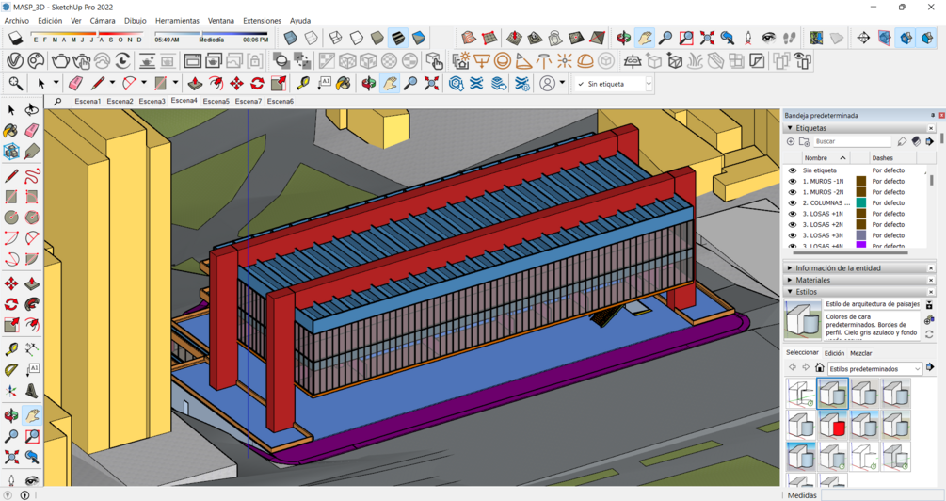Click the Add Location map icon
This screenshot has width=946, height=501.
pos(816,38)
